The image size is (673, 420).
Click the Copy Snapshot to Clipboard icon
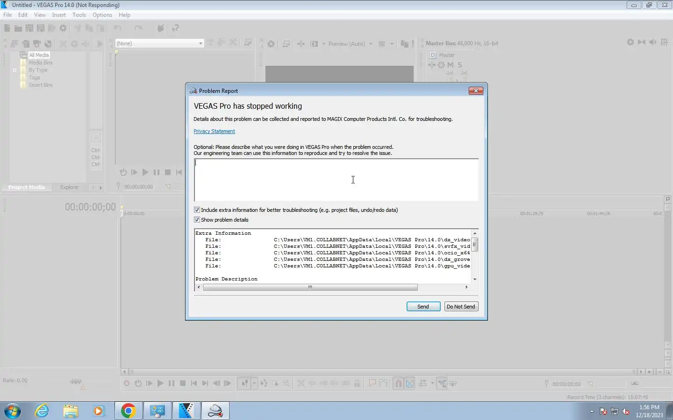pos(405,43)
